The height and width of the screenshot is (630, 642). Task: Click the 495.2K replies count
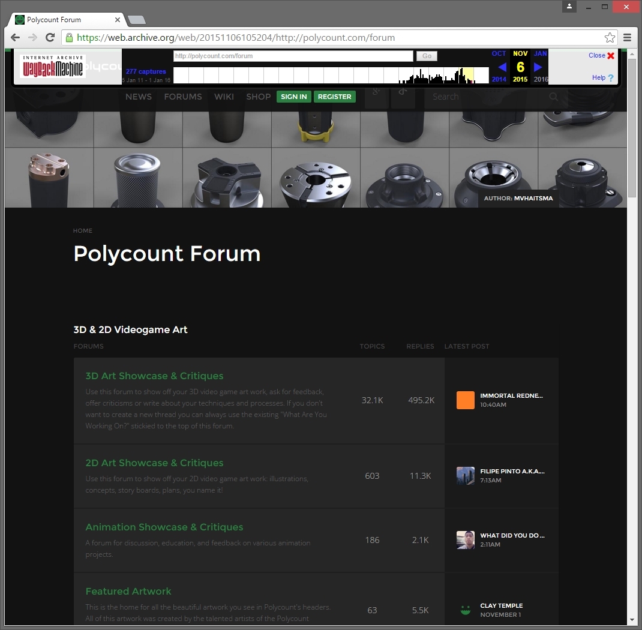click(421, 400)
